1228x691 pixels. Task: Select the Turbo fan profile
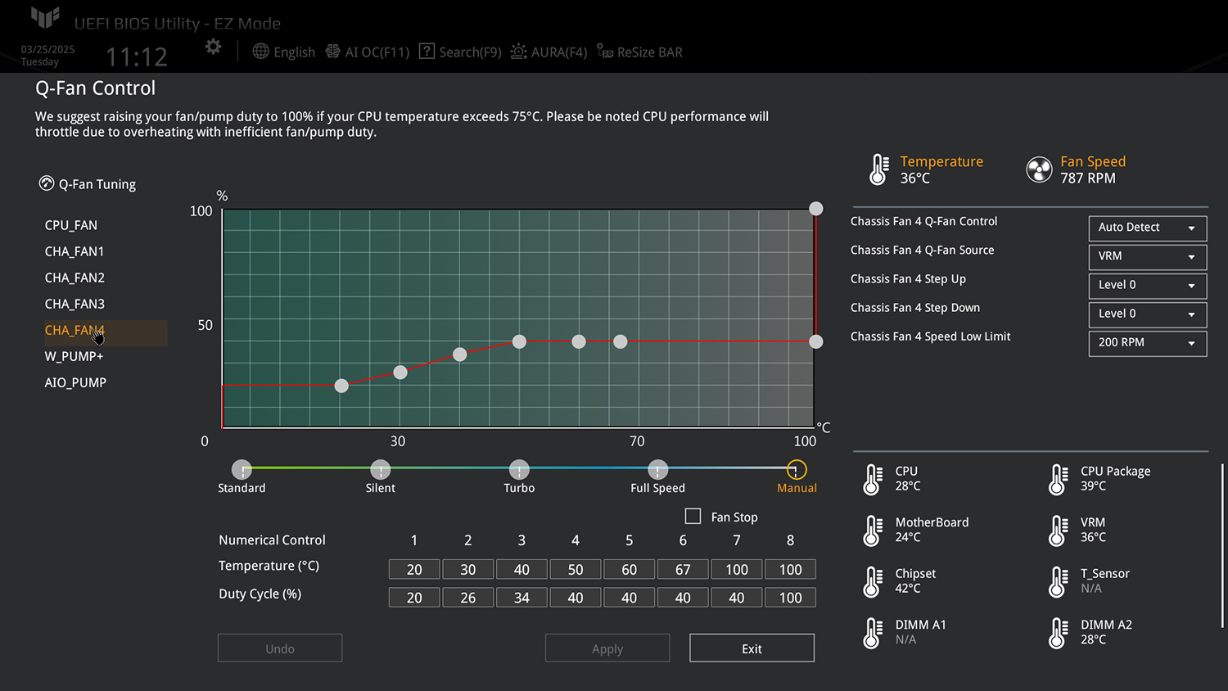click(519, 470)
